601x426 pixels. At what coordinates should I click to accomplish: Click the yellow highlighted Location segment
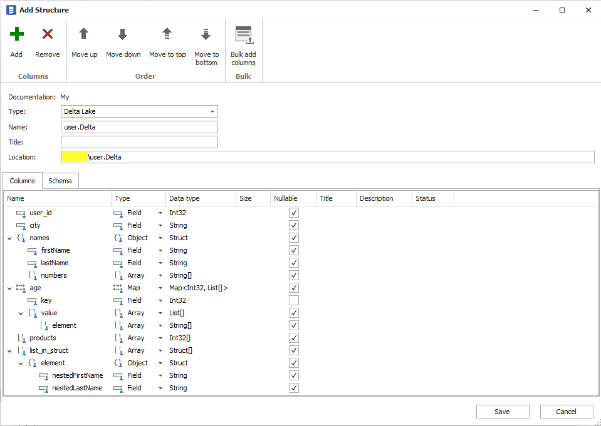(x=75, y=157)
